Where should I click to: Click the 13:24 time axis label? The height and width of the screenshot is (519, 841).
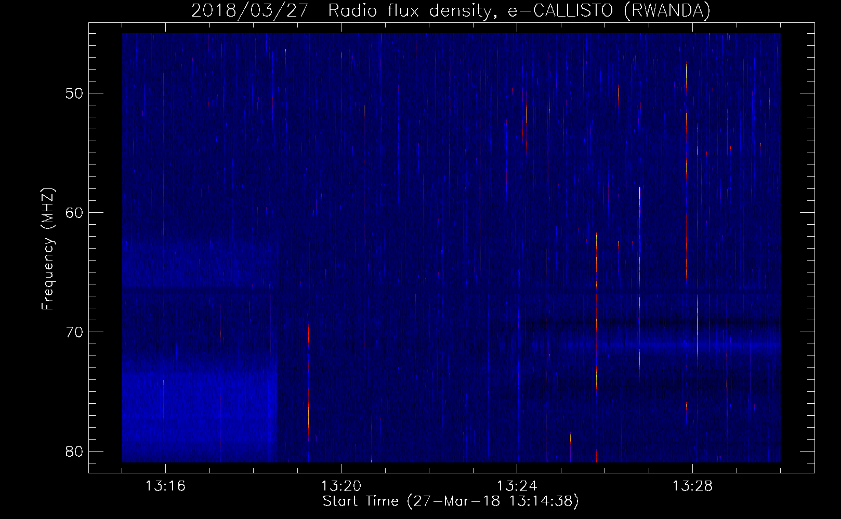[x=517, y=486]
